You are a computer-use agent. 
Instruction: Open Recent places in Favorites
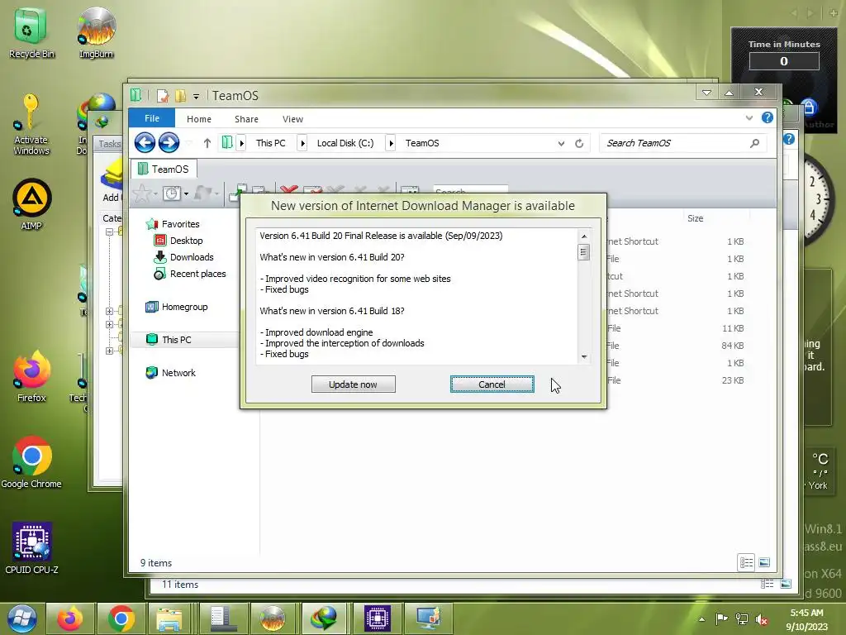pos(197,274)
